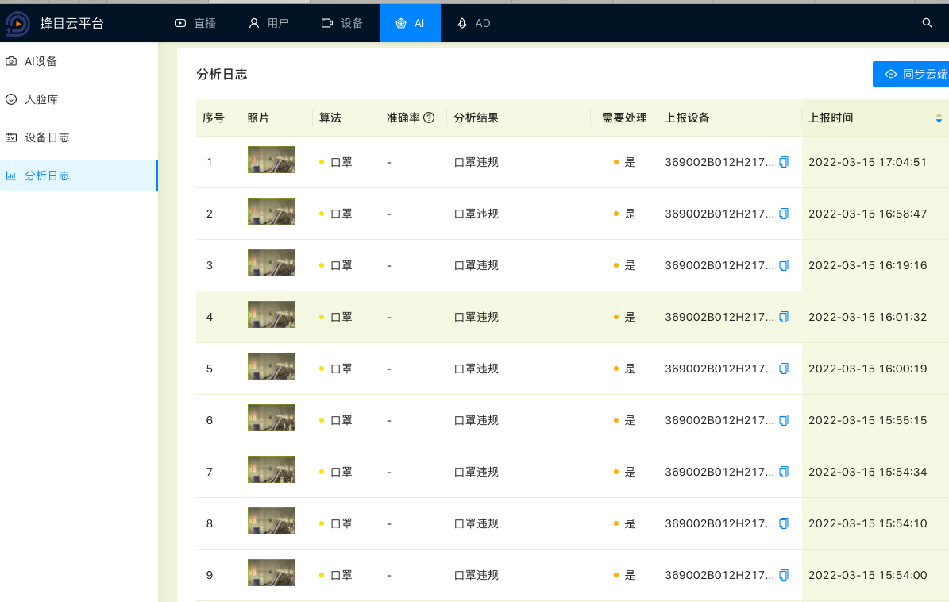Click the AI设备 sidebar icon
Viewport: 949px width, 602px height.
point(11,60)
